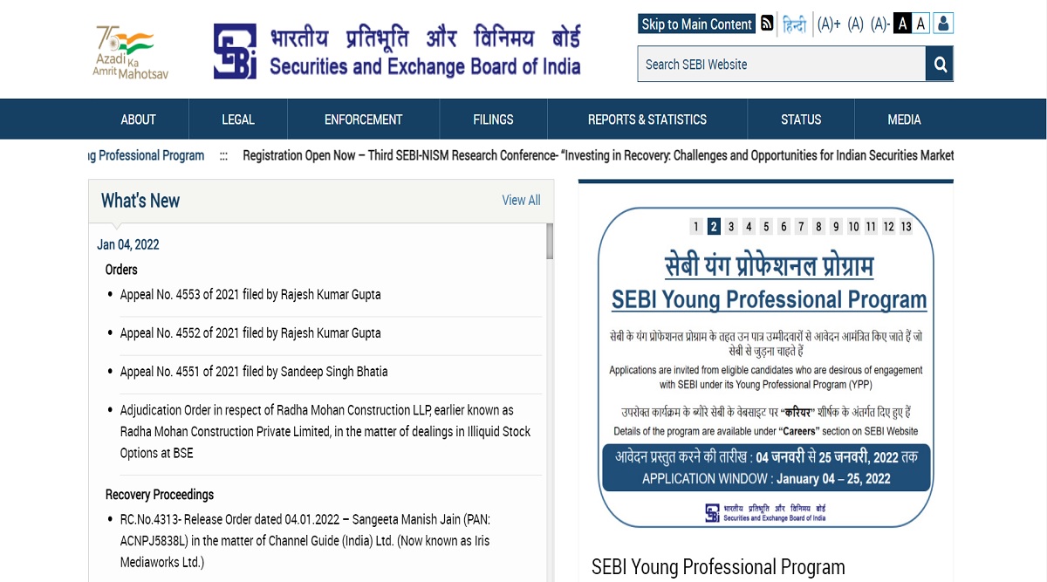Open the LEGAL dropdown

coord(236,119)
